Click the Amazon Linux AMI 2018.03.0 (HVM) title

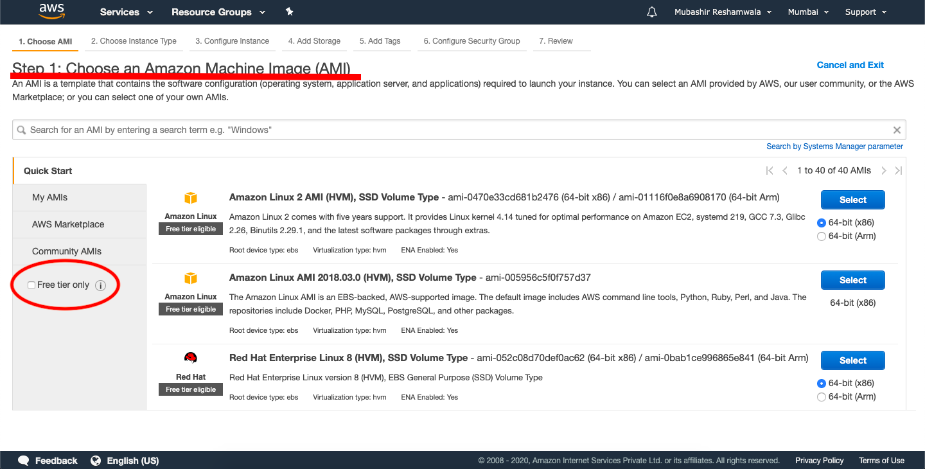coord(353,278)
